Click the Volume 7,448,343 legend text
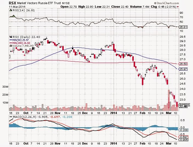This screenshot has width=193, height=147. (x=23, y=46)
